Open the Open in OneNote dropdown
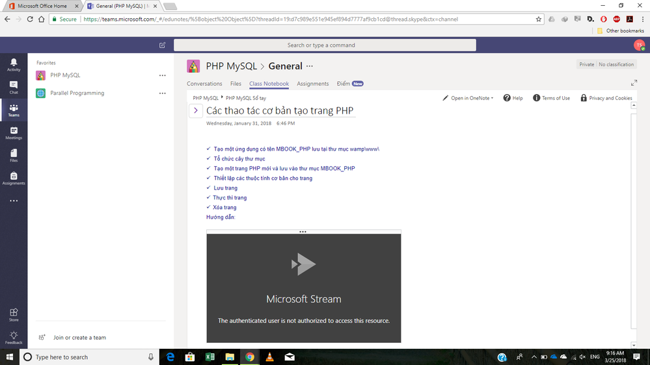Viewport: 650px width, 365px height. point(468,98)
